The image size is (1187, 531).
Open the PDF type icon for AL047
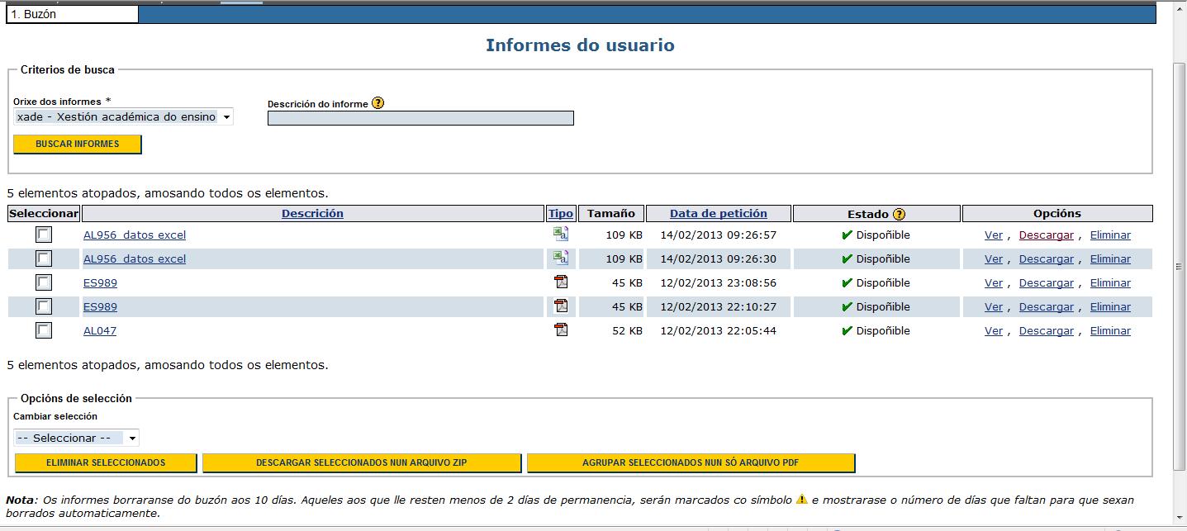pos(562,330)
